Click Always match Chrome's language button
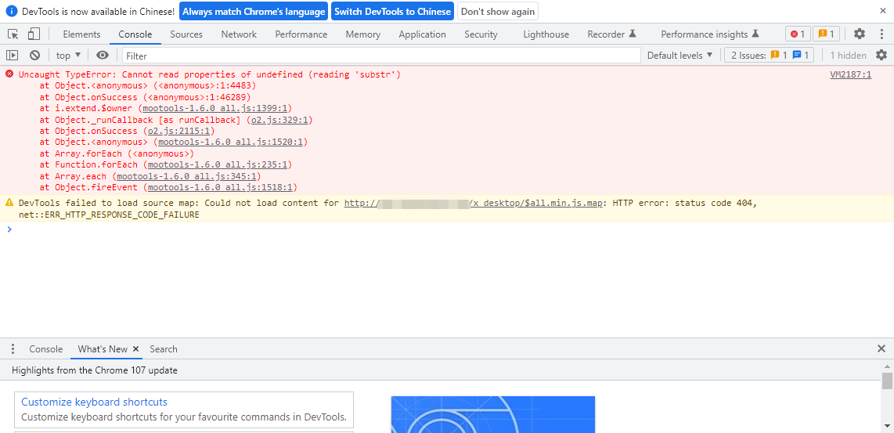The height and width of the screenshot is (433, 894). pyautogui.click(x=254, y=12)
